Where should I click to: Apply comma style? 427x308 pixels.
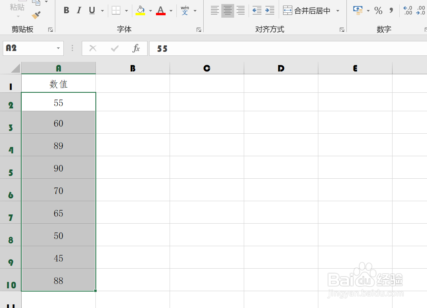(x=391, y=10)
